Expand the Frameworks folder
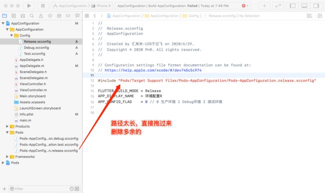The width and height of the screenshot is (325, 193). click(7, 157)
